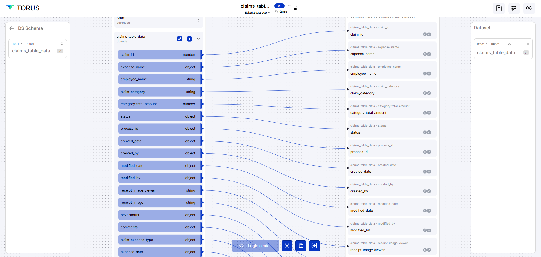Click the target settings icon in bottom toolbar
Viewport: 541px width, 257px height.
pyautogui.click(x=314, y=246)
